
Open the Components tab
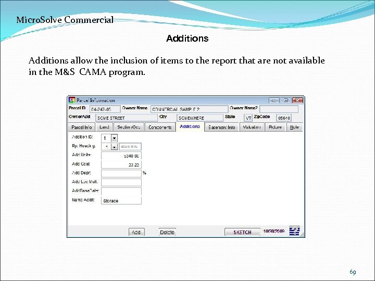(160, 127)
